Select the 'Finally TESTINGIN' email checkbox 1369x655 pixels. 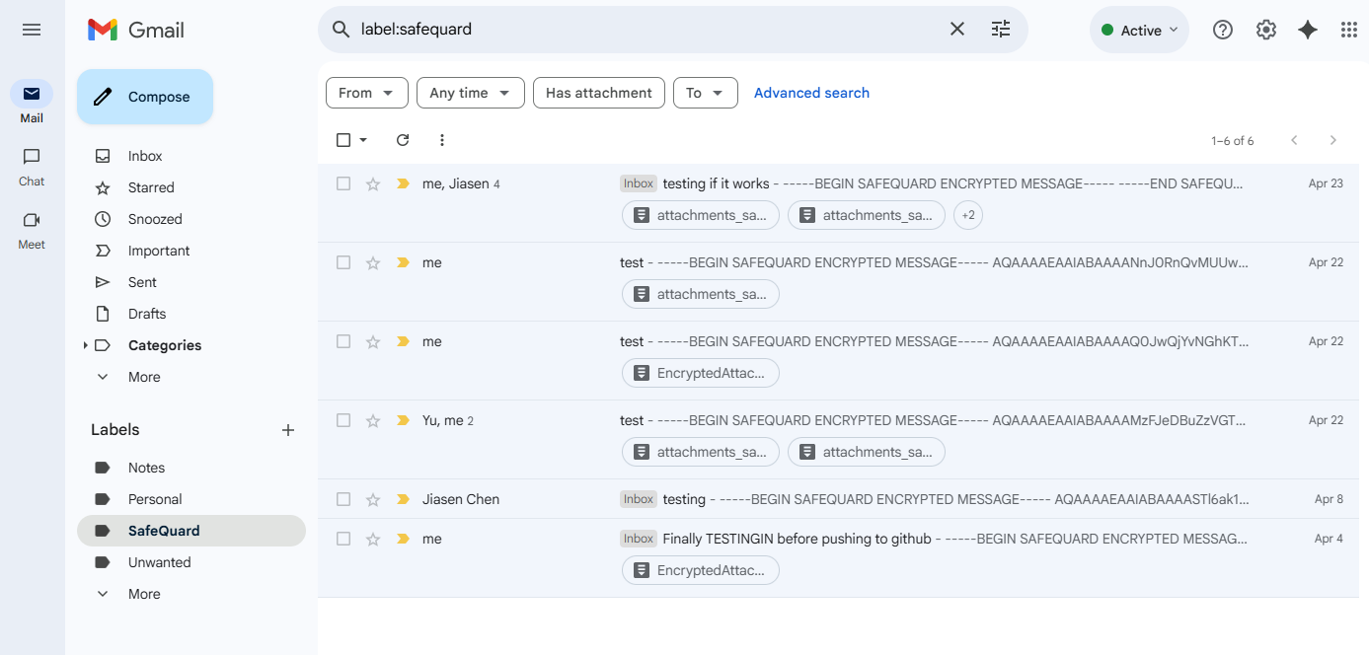pyautogui.click(x=343, y=539)
